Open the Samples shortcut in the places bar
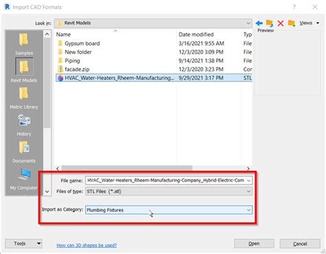The height and width of the screenshot is (254, 326). (24, 44)
